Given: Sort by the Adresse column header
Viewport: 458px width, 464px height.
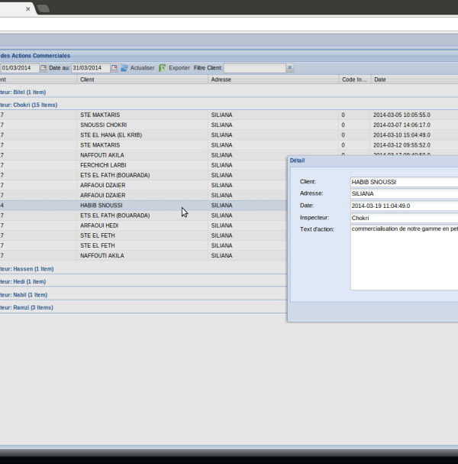Looking at the screenshot, I should click(273, 79).
